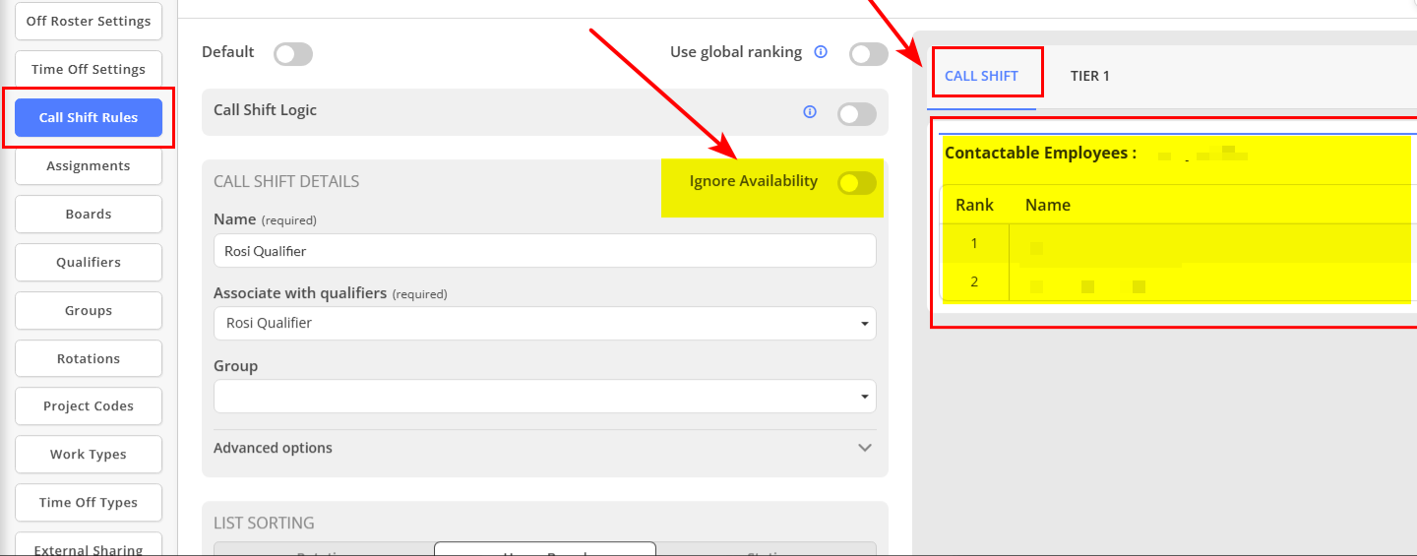The height and width of the screenshot is (556, 1417).
Task: Switch to the CALL SHIFT tab
Action: [981, 76]
